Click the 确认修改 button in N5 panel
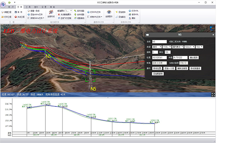Screen dimensions: 231x143 pos(194,58)
